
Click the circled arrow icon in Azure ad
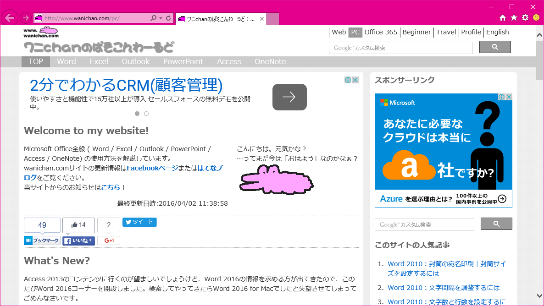pos(502,198)
